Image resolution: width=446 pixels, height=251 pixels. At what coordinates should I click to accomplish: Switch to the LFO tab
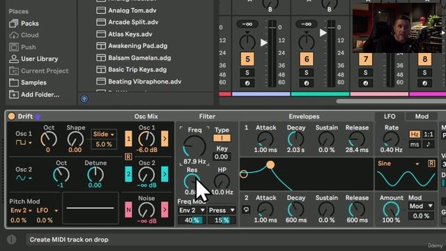[x=390, y=116]
